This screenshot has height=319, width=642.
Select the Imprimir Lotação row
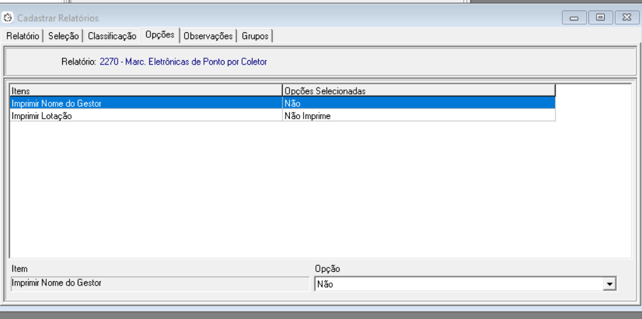[146, 116]
